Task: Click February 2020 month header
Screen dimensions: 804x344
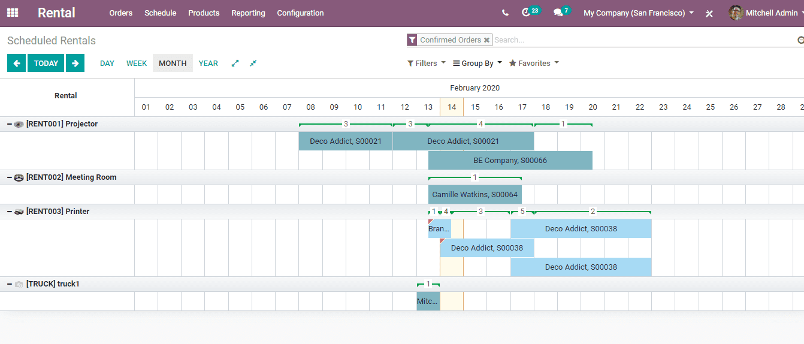Action: click(x=474, y=88)
